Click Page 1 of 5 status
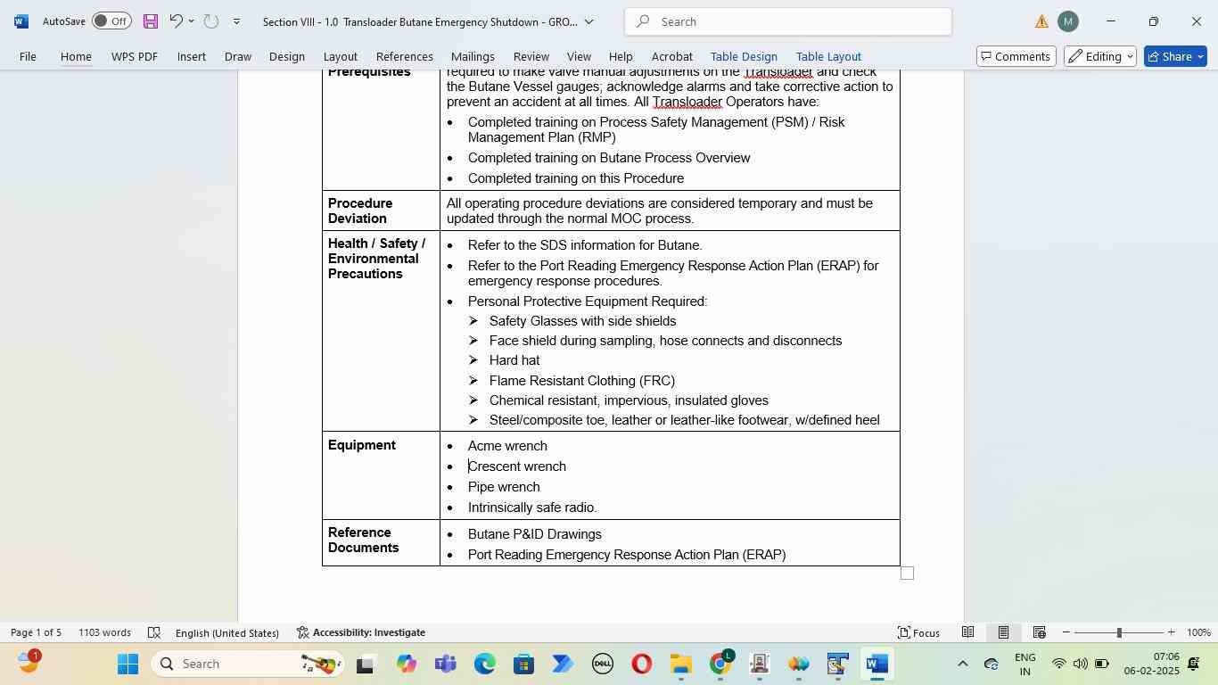This screenshot has width=1218, height=685. (37, 632)
